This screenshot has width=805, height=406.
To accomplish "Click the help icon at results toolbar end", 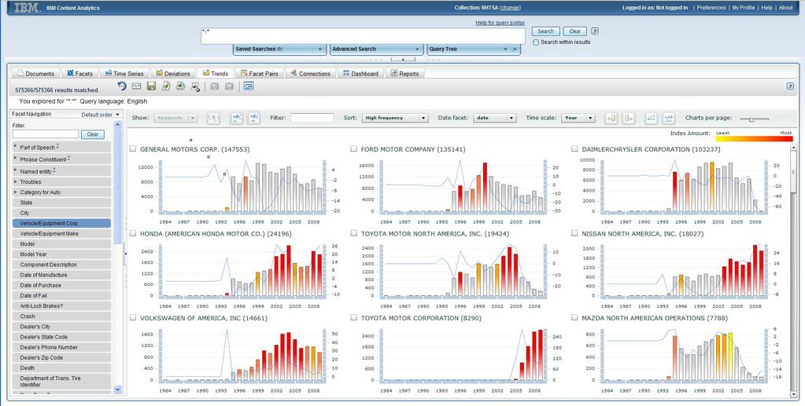I will point(791,86).
